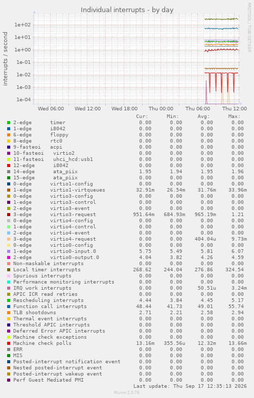Image resolution: width=254 pixels, height=398 pixels.
Task: Select the Function call interrupts legend label
Action: click(50, 307)
